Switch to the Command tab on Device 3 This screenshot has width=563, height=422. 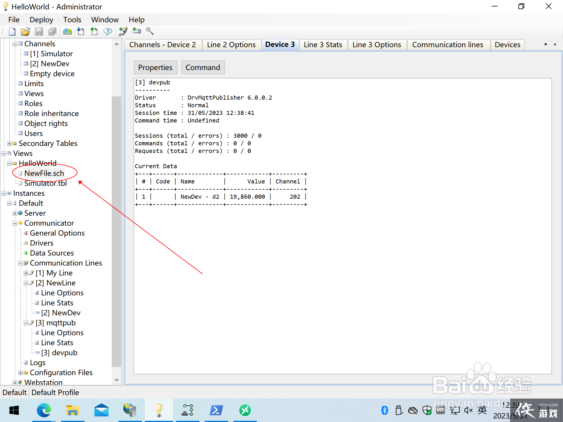202,67
